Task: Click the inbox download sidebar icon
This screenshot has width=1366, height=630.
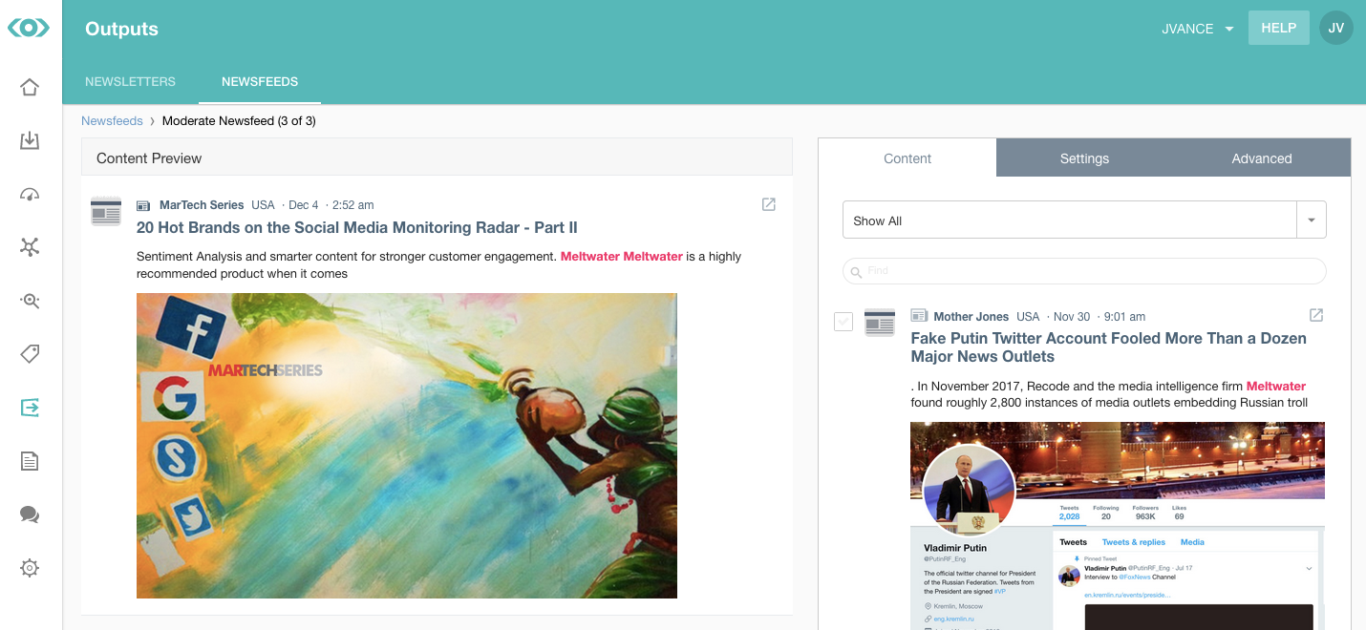Action: [x=30, y=141]
